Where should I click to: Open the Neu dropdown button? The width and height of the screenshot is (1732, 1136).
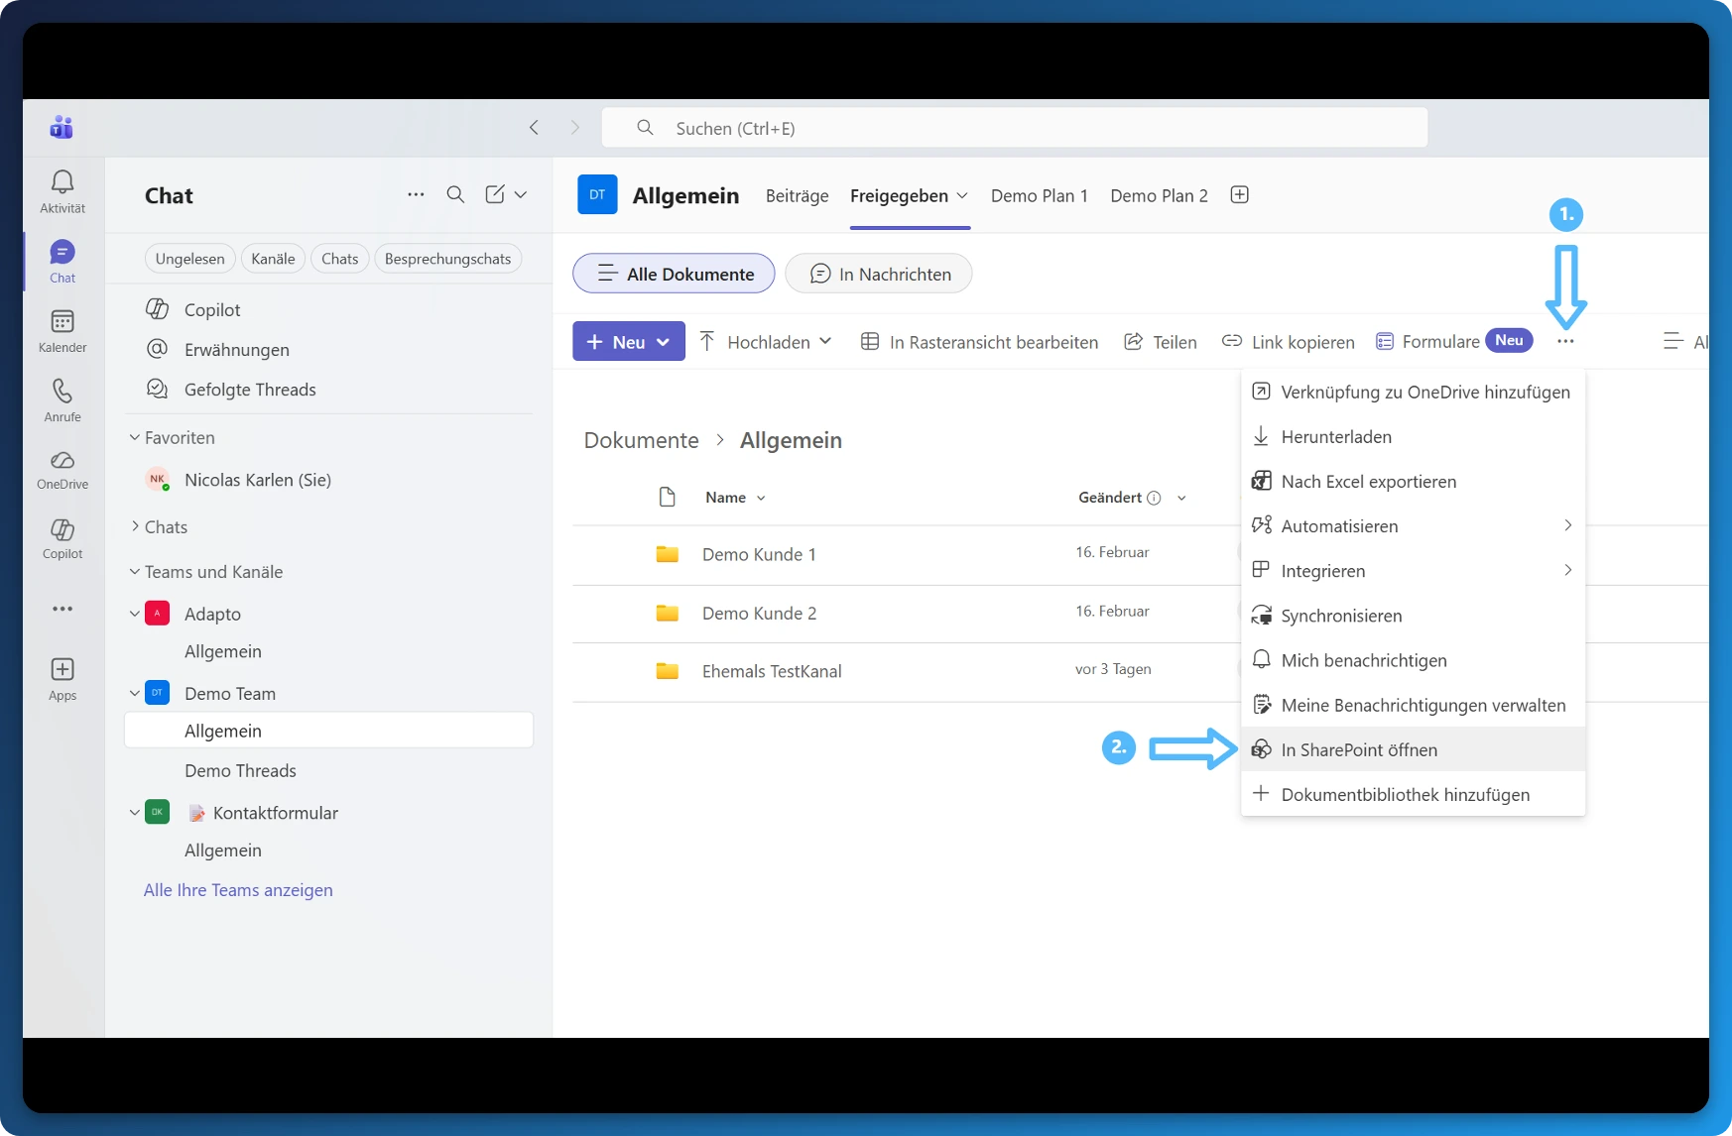629,341
